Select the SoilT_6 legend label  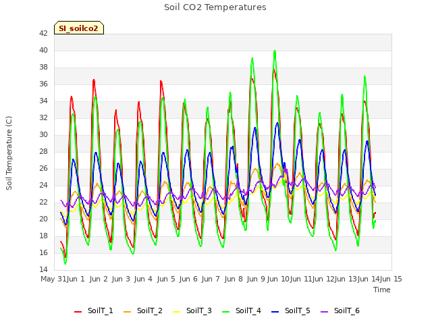point(347,310)
